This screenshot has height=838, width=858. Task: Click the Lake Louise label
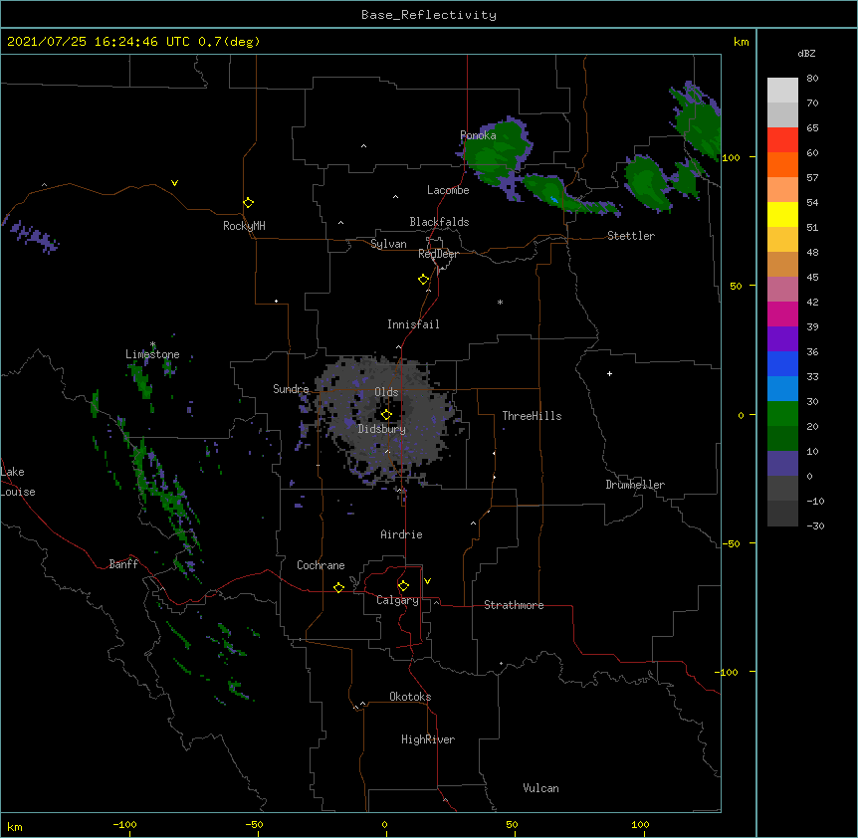click(x=18, y=482)
